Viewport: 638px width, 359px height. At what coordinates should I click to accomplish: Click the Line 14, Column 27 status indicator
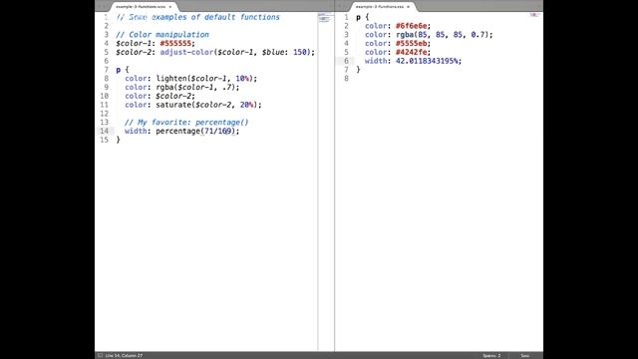[124, 355]
